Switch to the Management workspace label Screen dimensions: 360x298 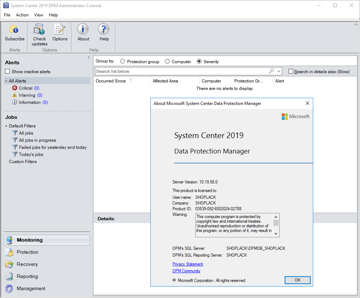(31, 289)
